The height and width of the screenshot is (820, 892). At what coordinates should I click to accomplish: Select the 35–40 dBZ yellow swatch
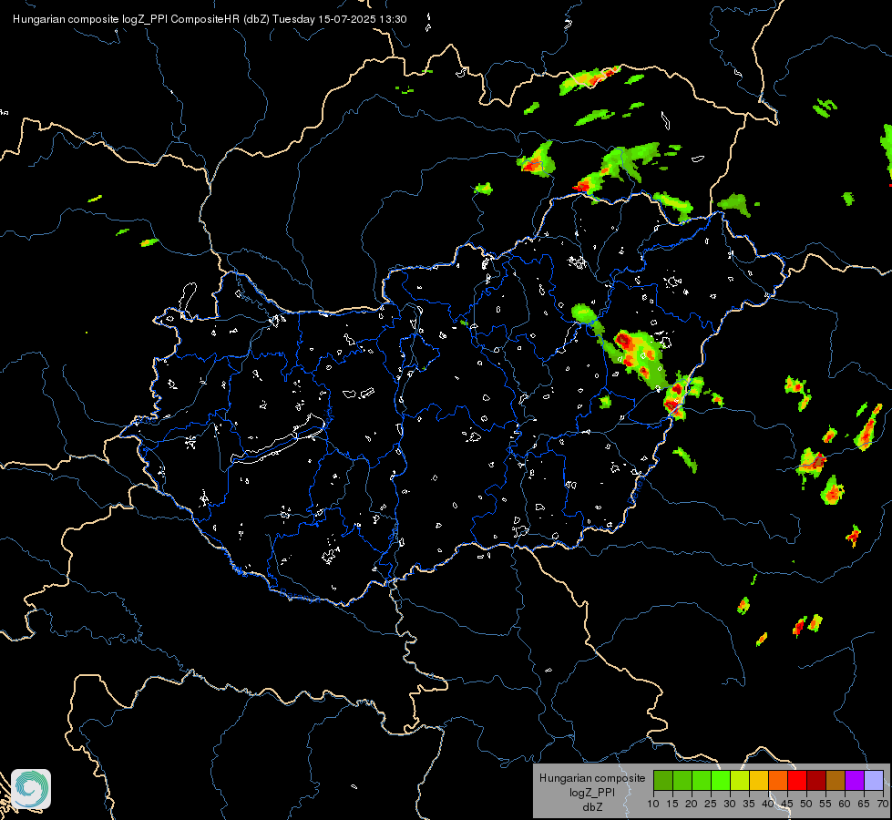(759, 780)
